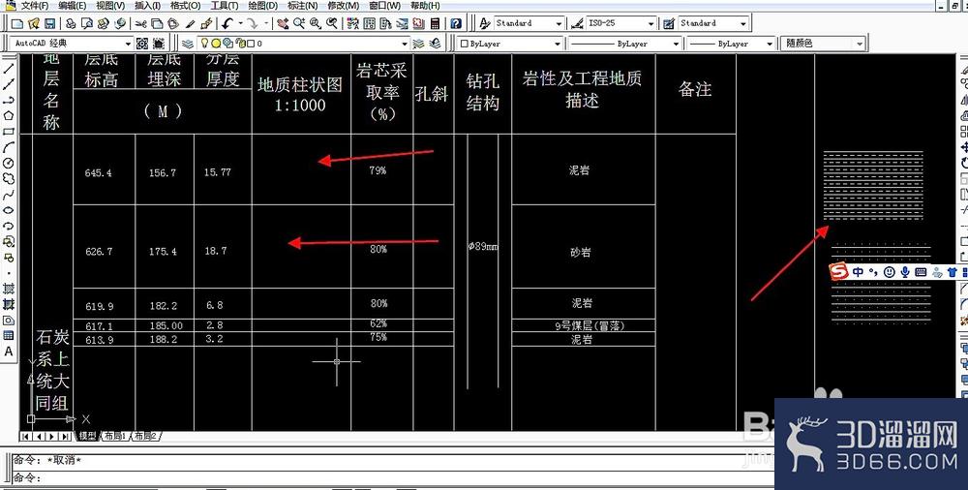Click the Paste clipboard icon

tap(173, 23)
